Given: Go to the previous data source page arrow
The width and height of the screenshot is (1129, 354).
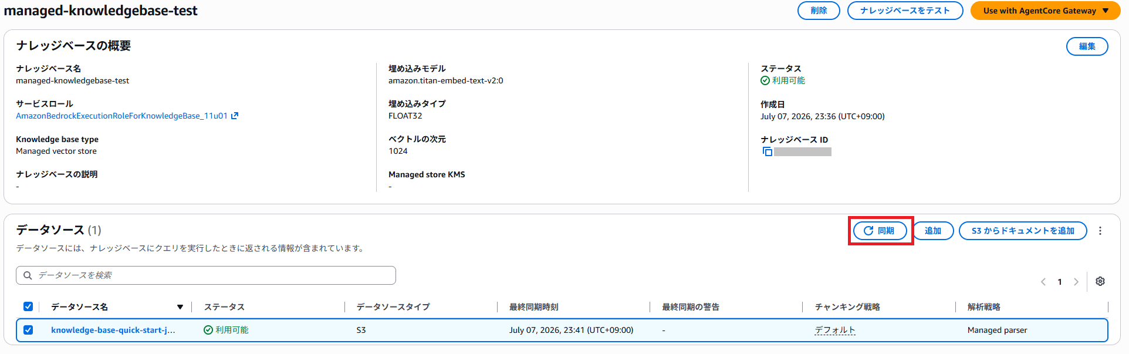Looking at the screenshot, I should click(x=1043, y=282).
